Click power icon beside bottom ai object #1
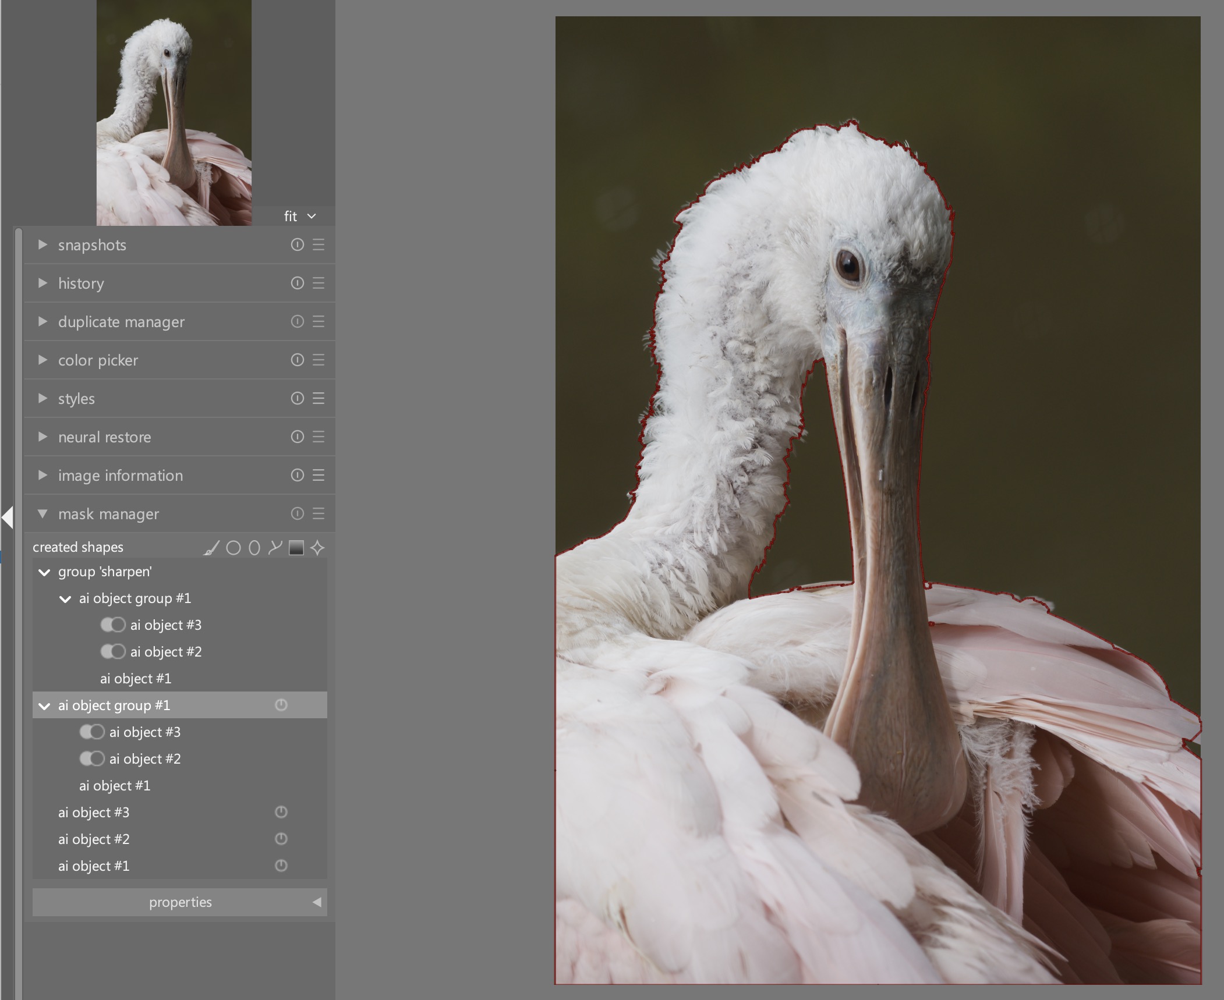 281,866
